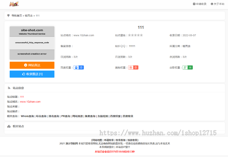Screen dimensions: 228x157
Task: Open 网站地图 footer link
Action: (97, 140)
